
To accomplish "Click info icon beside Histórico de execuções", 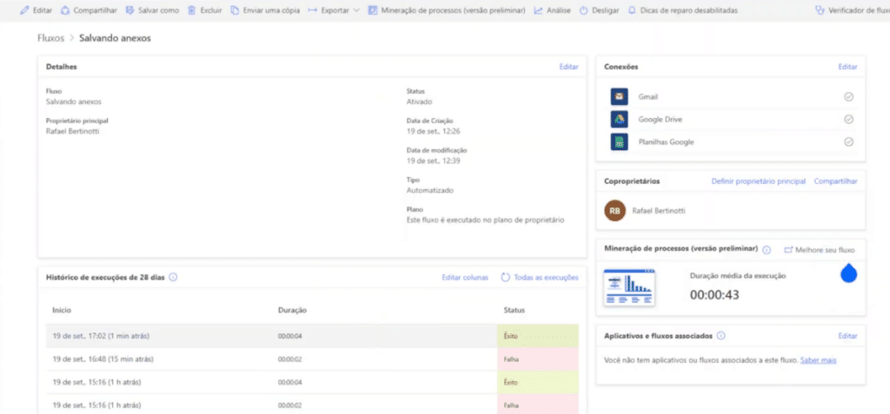I will pyautogui.click(x=173, y=278).
